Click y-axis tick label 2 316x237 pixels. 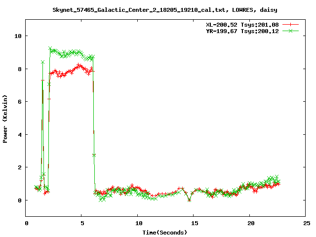(20, 167)
